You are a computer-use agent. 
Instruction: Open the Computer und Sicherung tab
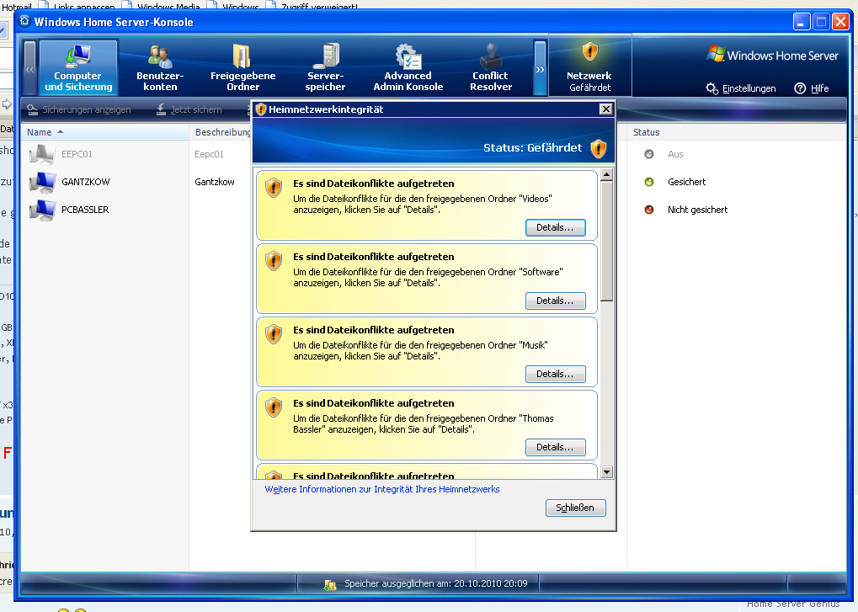point(78,67)
